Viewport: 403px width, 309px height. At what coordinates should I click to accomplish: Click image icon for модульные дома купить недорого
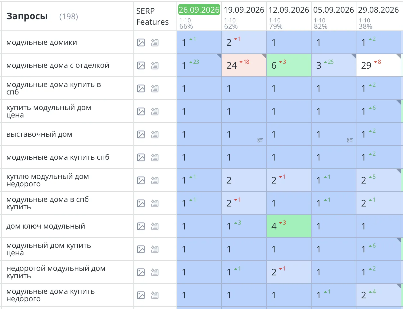pyautogui.click(x=141, y=295)
